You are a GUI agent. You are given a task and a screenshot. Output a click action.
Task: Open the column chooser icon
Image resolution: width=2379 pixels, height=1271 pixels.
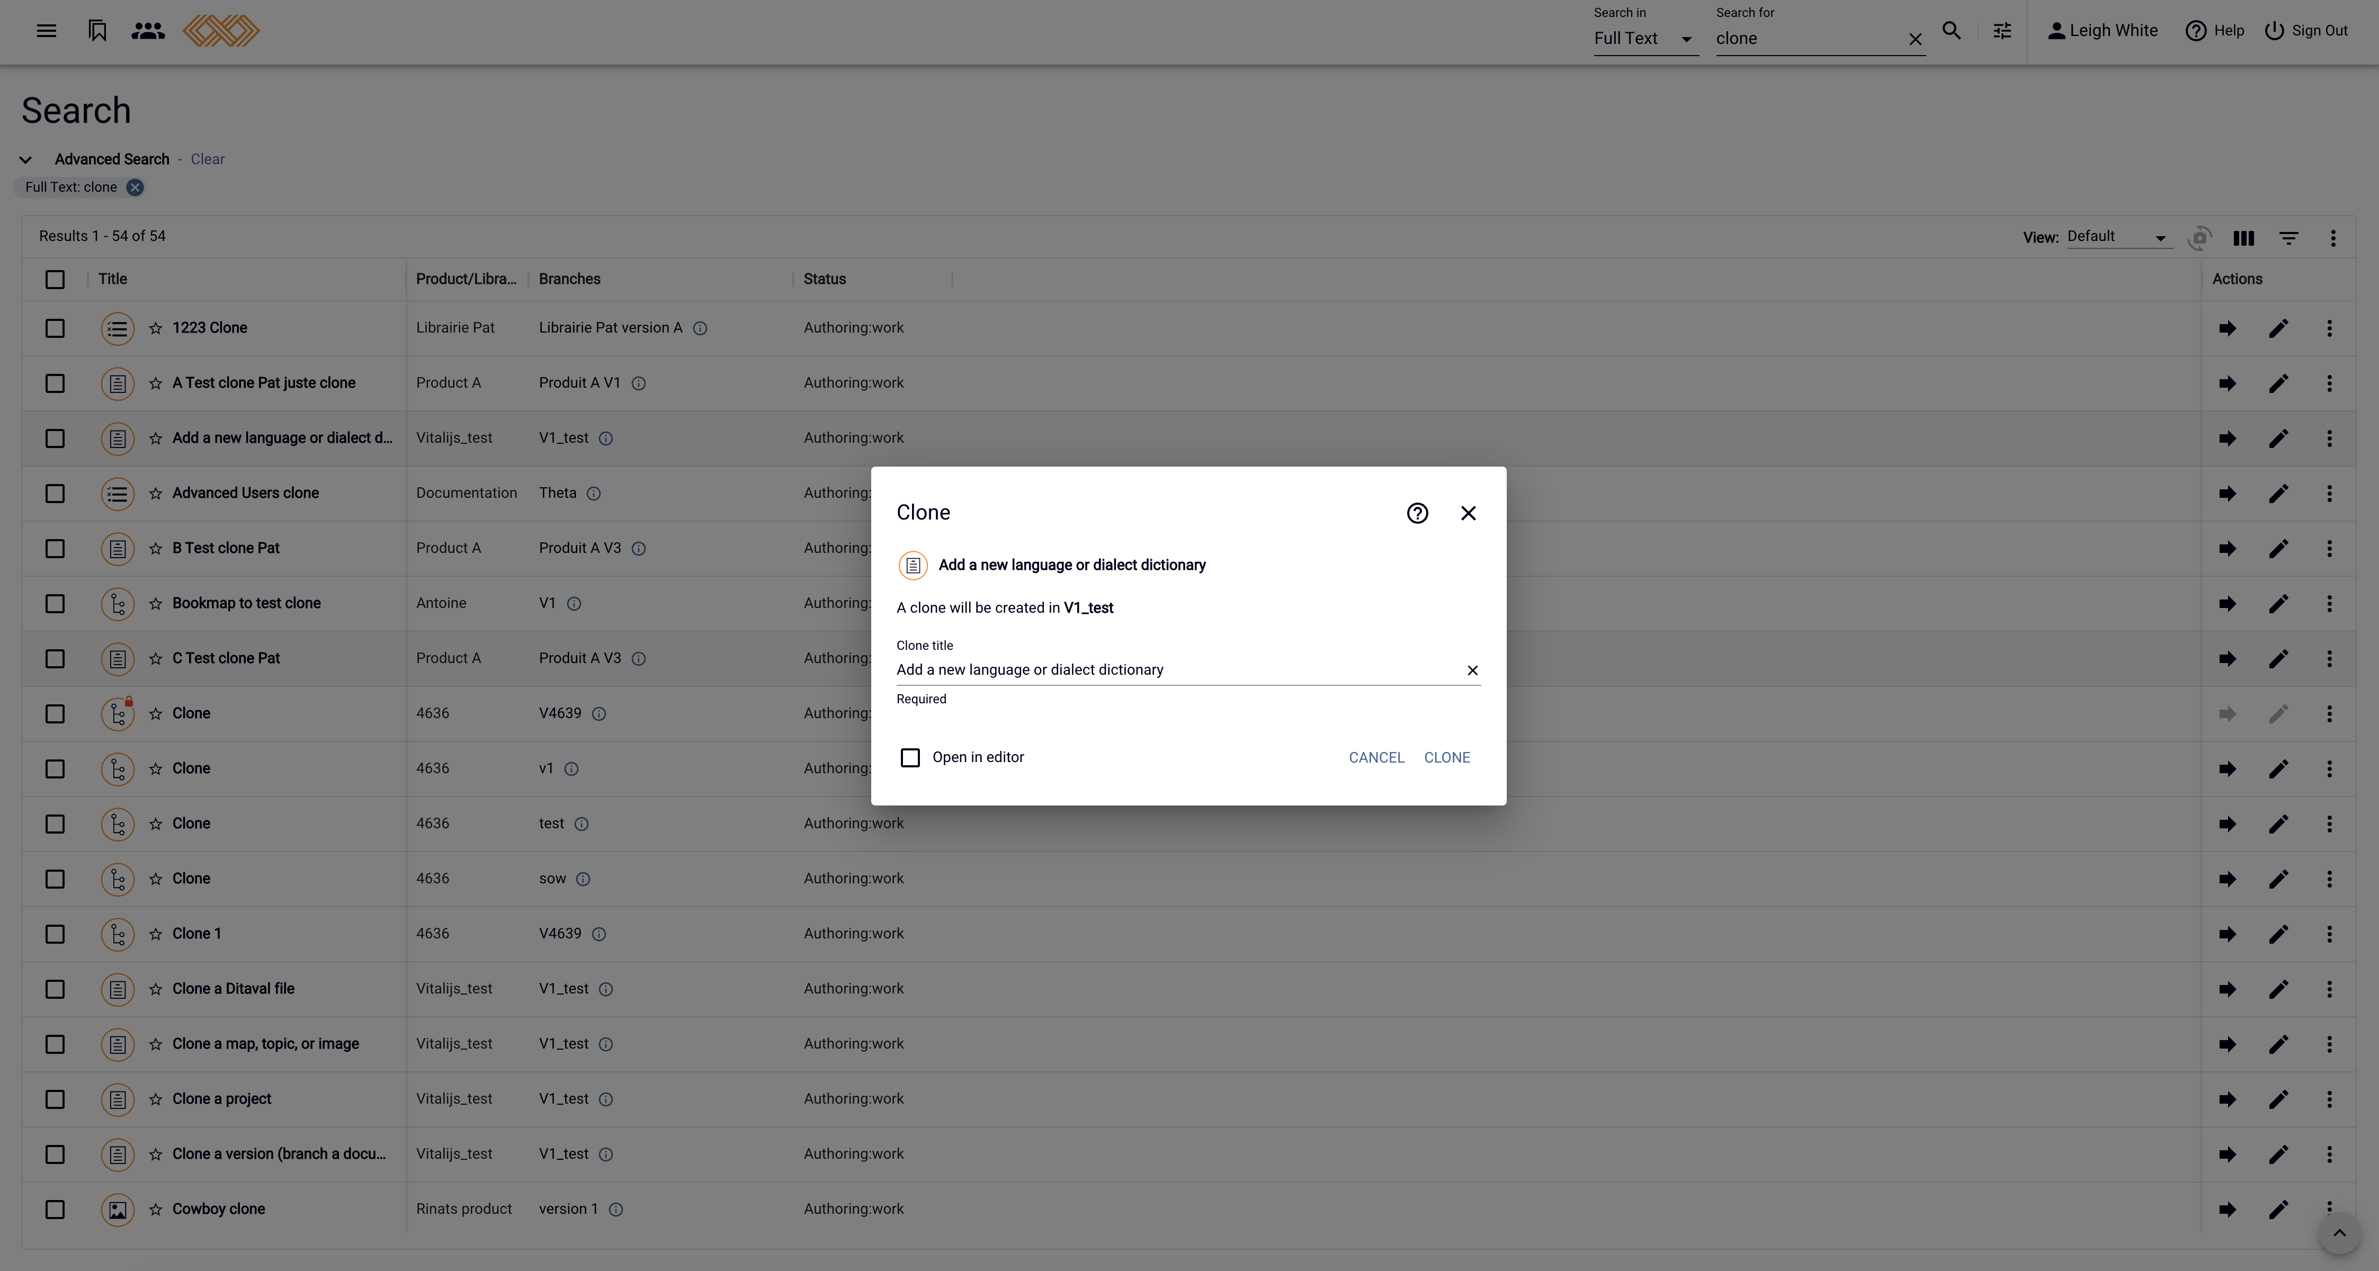pos(2243,238)
